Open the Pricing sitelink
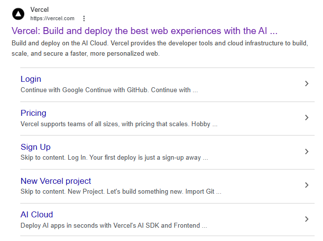323x241 pixels. [x=34, y=113]
